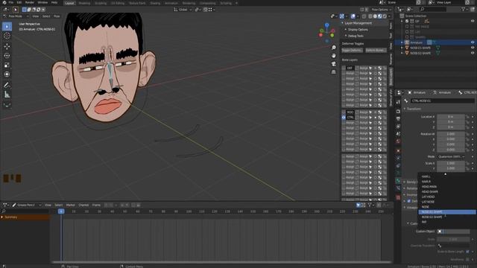Select the Rotate tool

tap(7, 56)
